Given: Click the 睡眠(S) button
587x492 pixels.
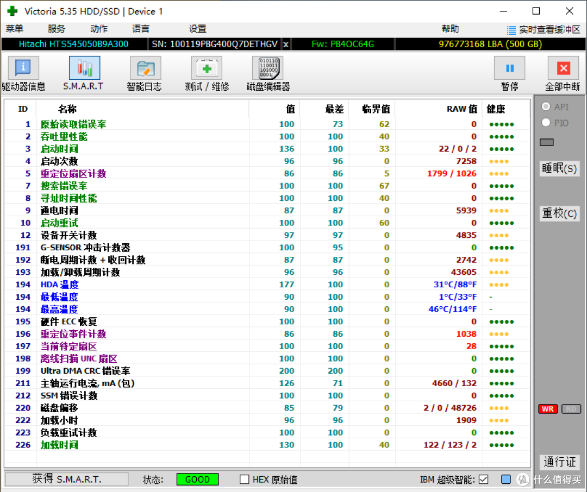Looking at the screenshot, I should click(x=559, y=168).
